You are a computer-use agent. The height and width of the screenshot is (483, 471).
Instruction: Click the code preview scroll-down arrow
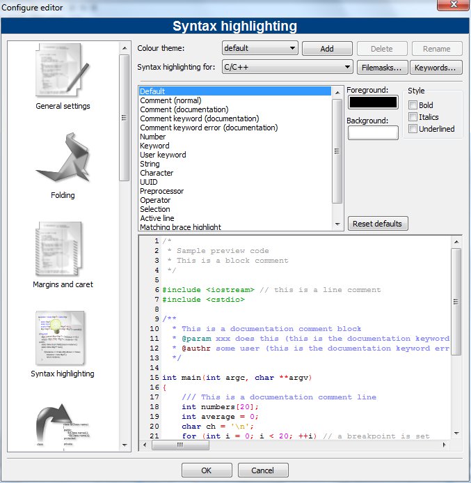coord(456,434)
